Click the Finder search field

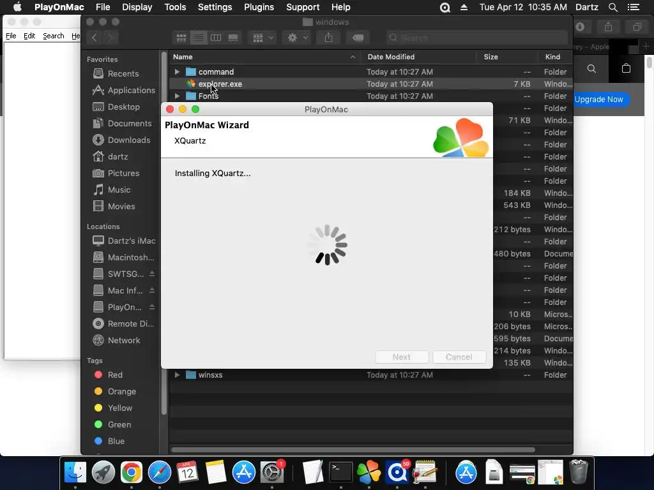pos(476,38)
